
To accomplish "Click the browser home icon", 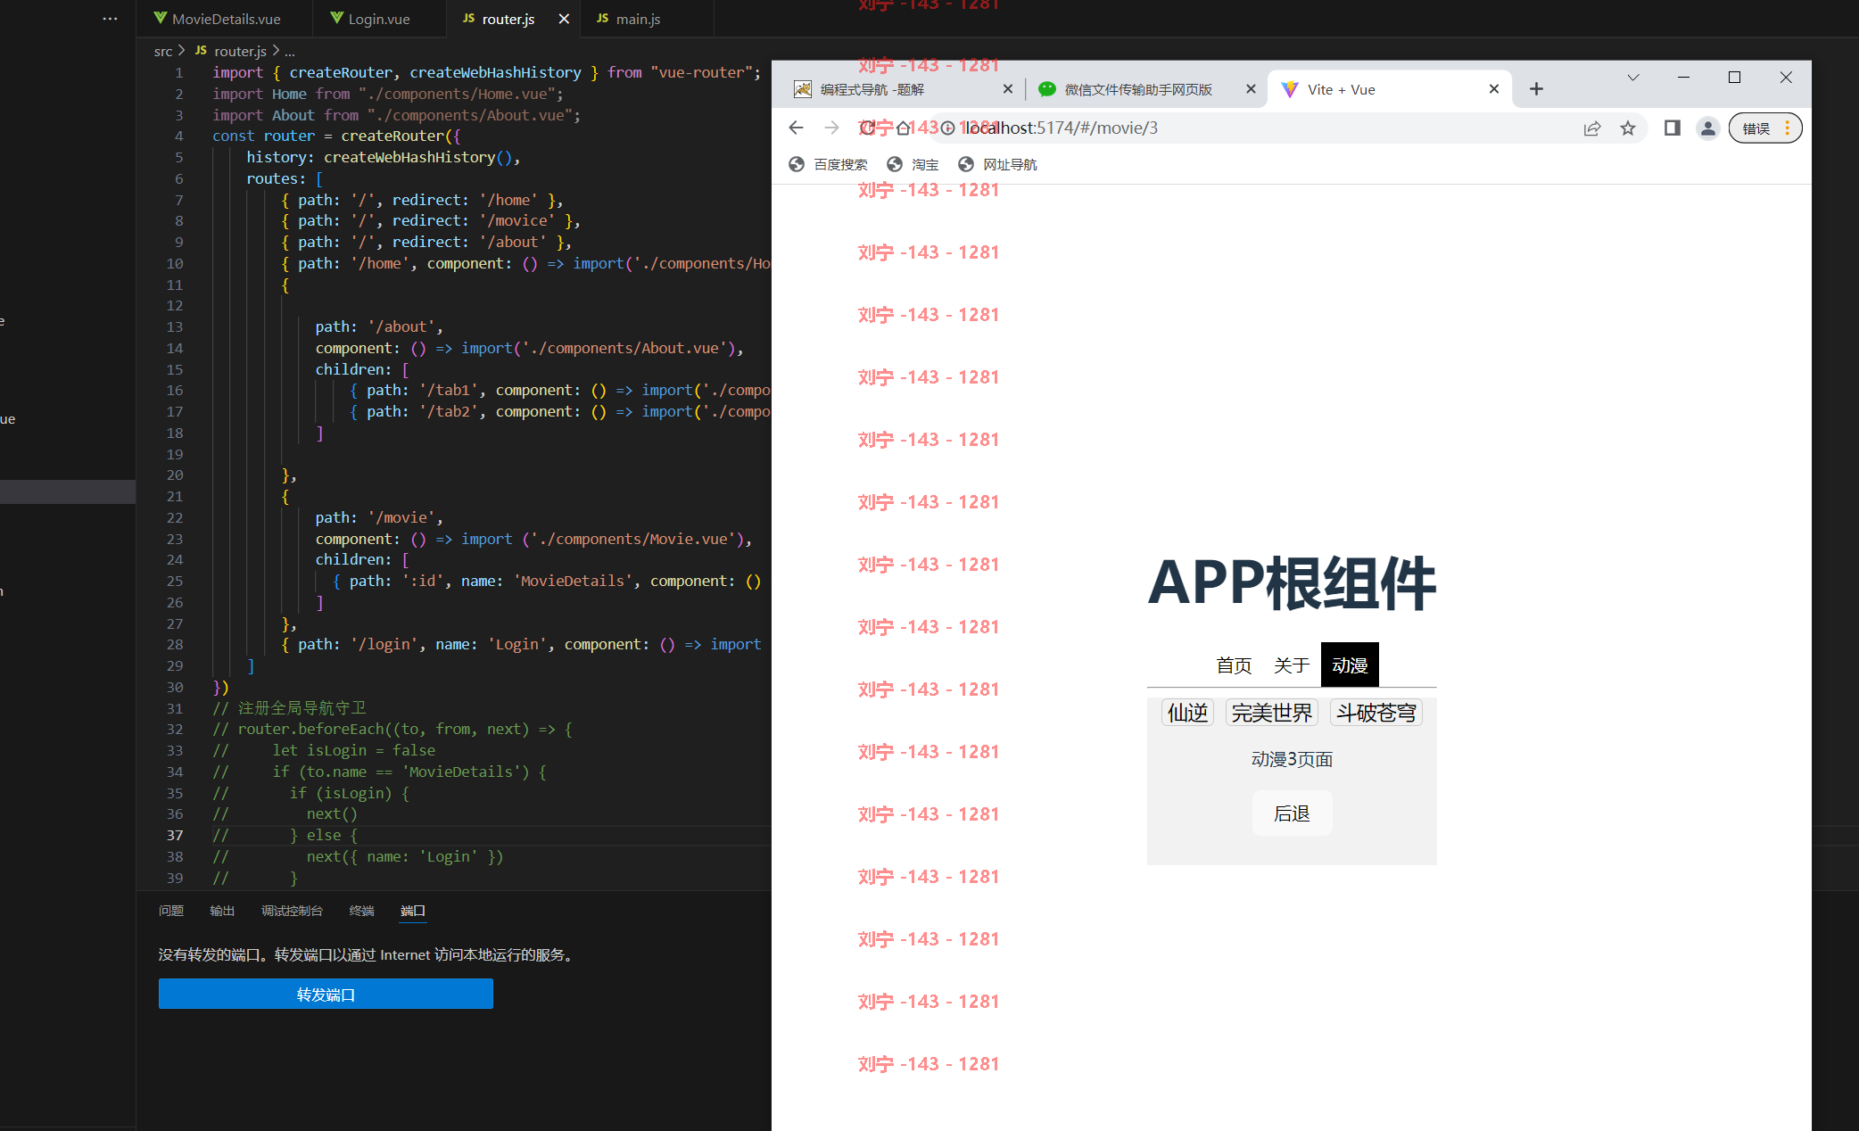I will point(904,128).
